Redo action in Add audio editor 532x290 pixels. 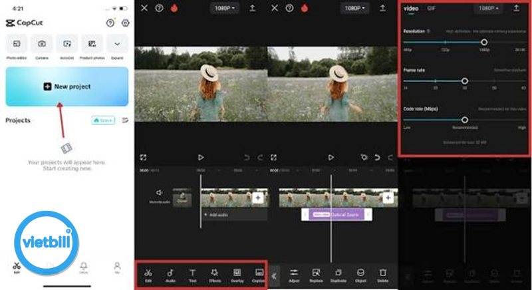point(260,158)
